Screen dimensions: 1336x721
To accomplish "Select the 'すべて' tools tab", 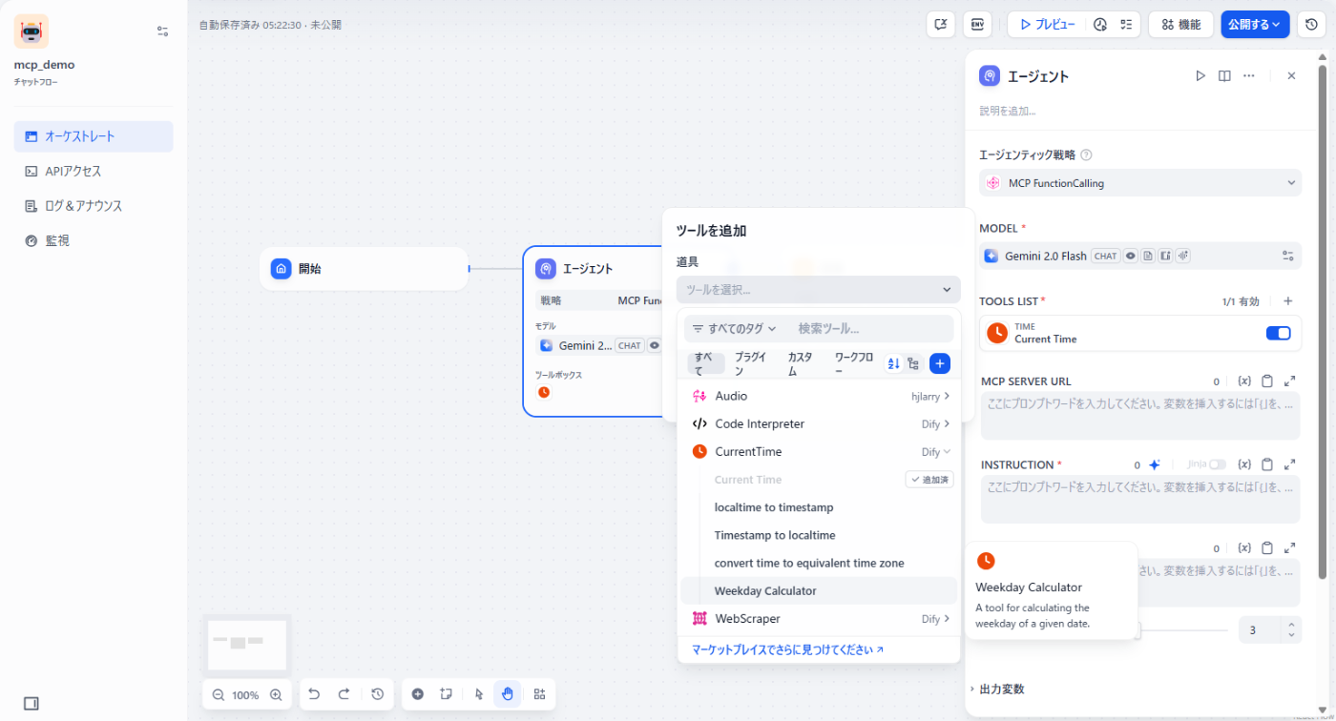I will pos(705,363).
